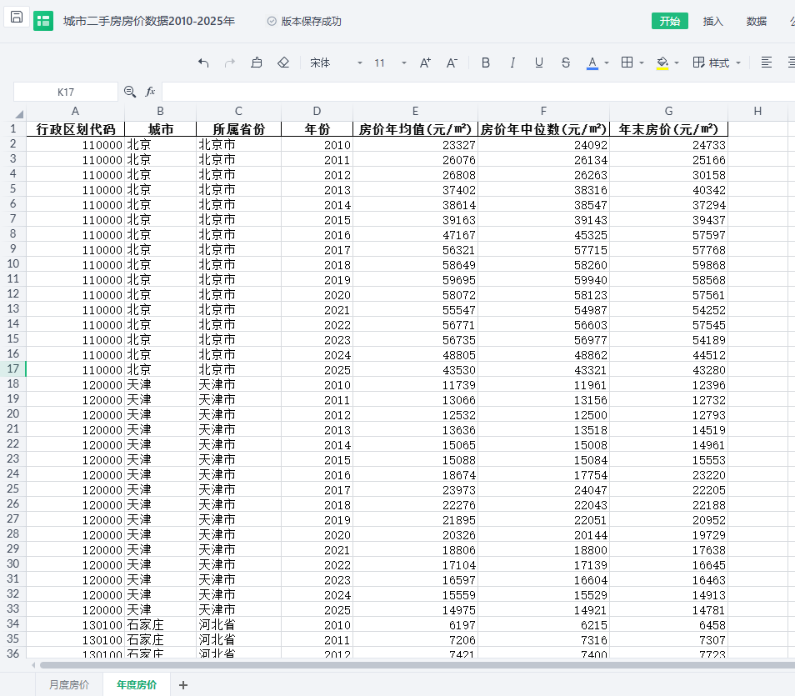
Task: Click 河北省 cell in row 34
Action: tap(239, 625)
